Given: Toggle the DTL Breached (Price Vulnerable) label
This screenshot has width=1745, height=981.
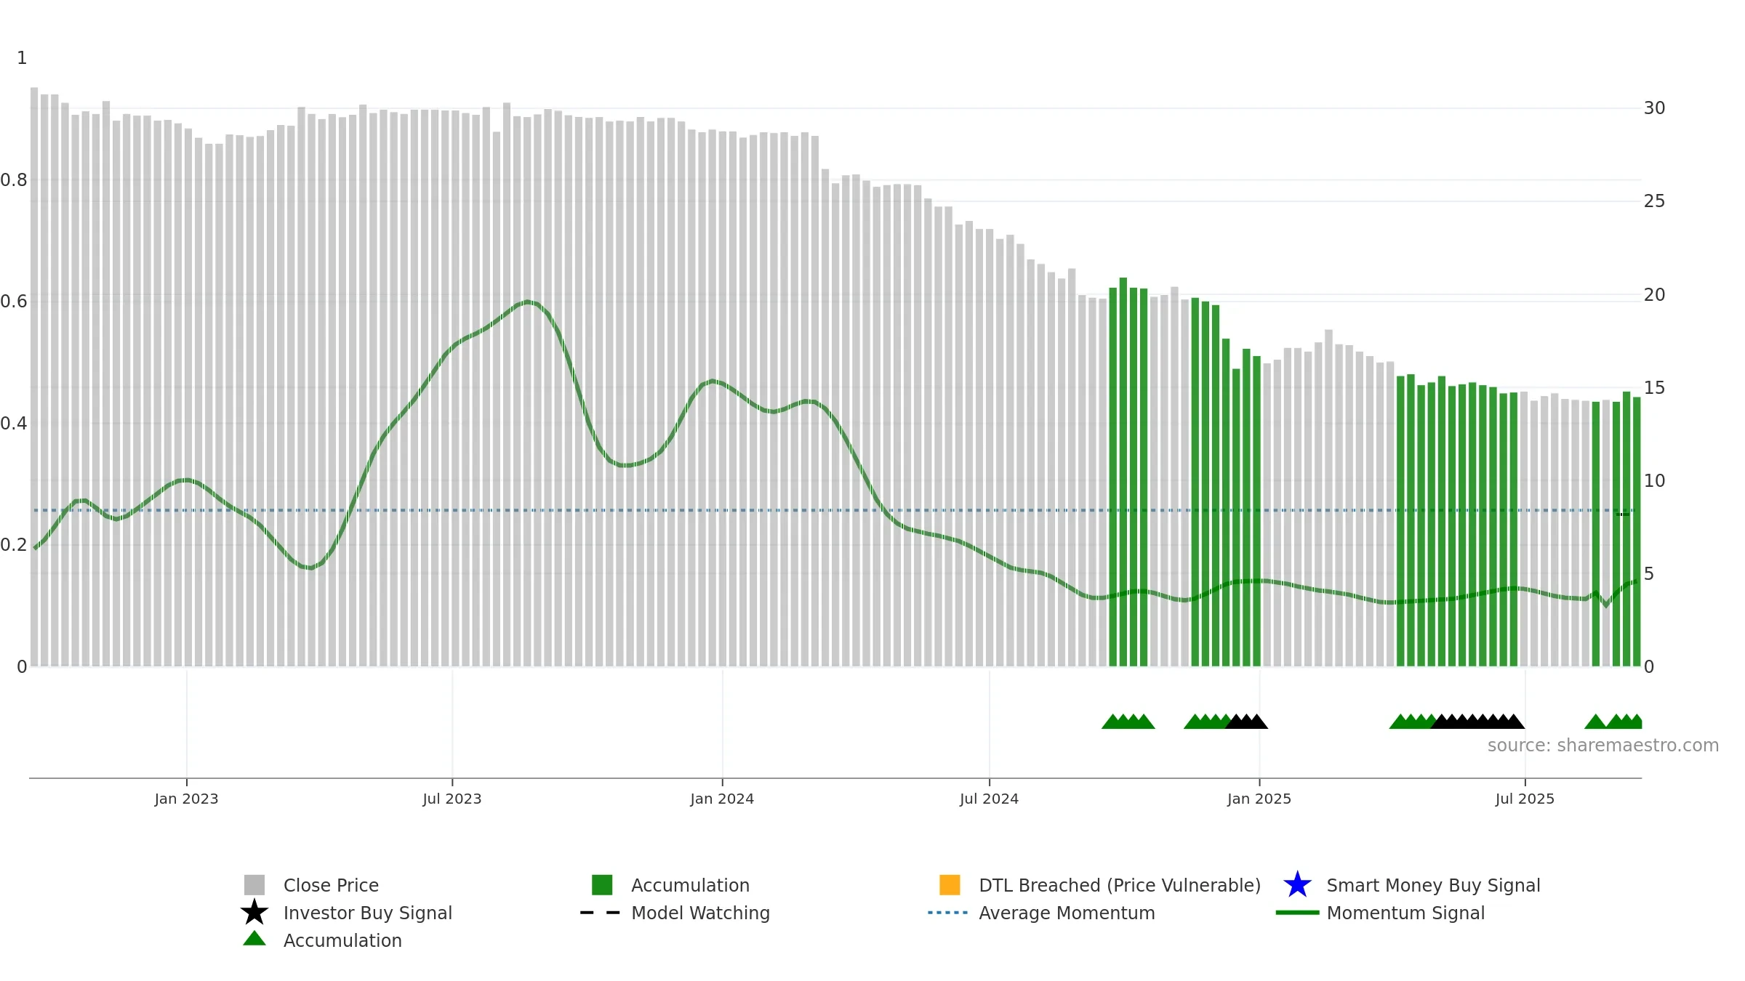Looking at the screenshot, I should (1120, 885).
